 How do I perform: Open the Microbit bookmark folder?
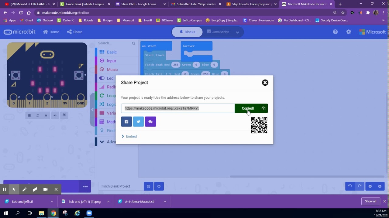pos(125,20)
